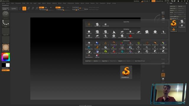Viewport: 189px width, 106px height.
Task: Select the DepthBrush tool
Action: 163,44
